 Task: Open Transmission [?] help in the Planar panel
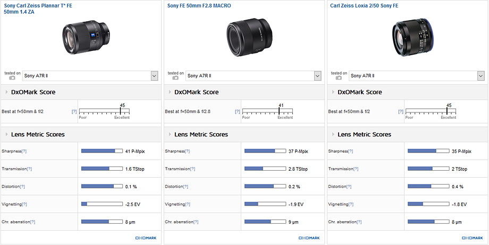coord(29,169)
